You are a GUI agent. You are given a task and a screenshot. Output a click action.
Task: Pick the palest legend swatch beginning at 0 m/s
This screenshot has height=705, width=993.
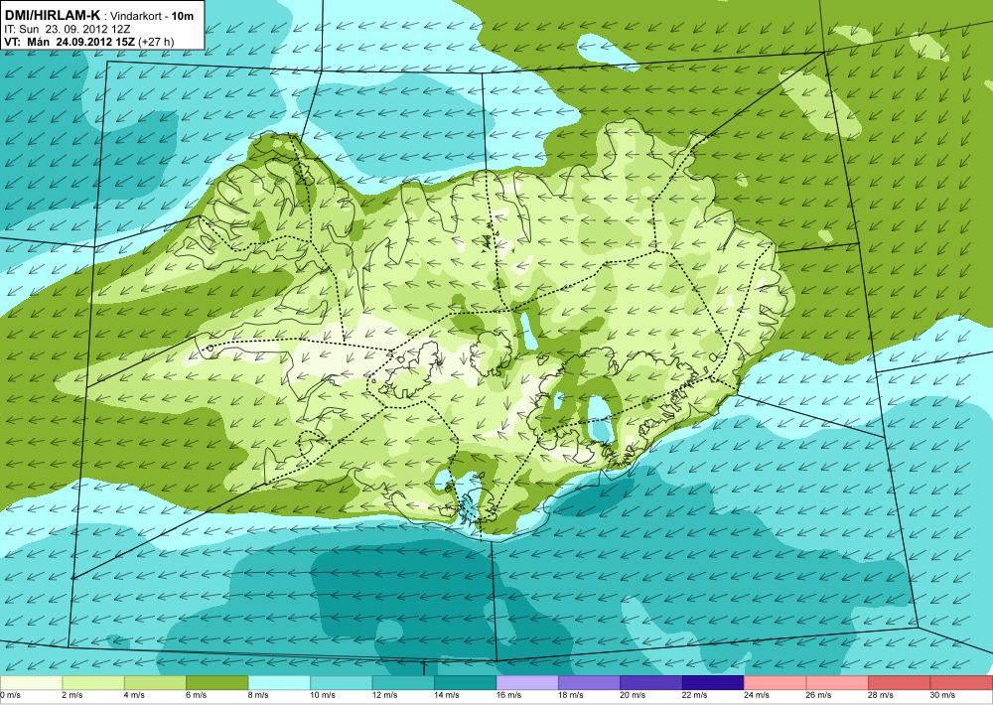pos(31,683)
